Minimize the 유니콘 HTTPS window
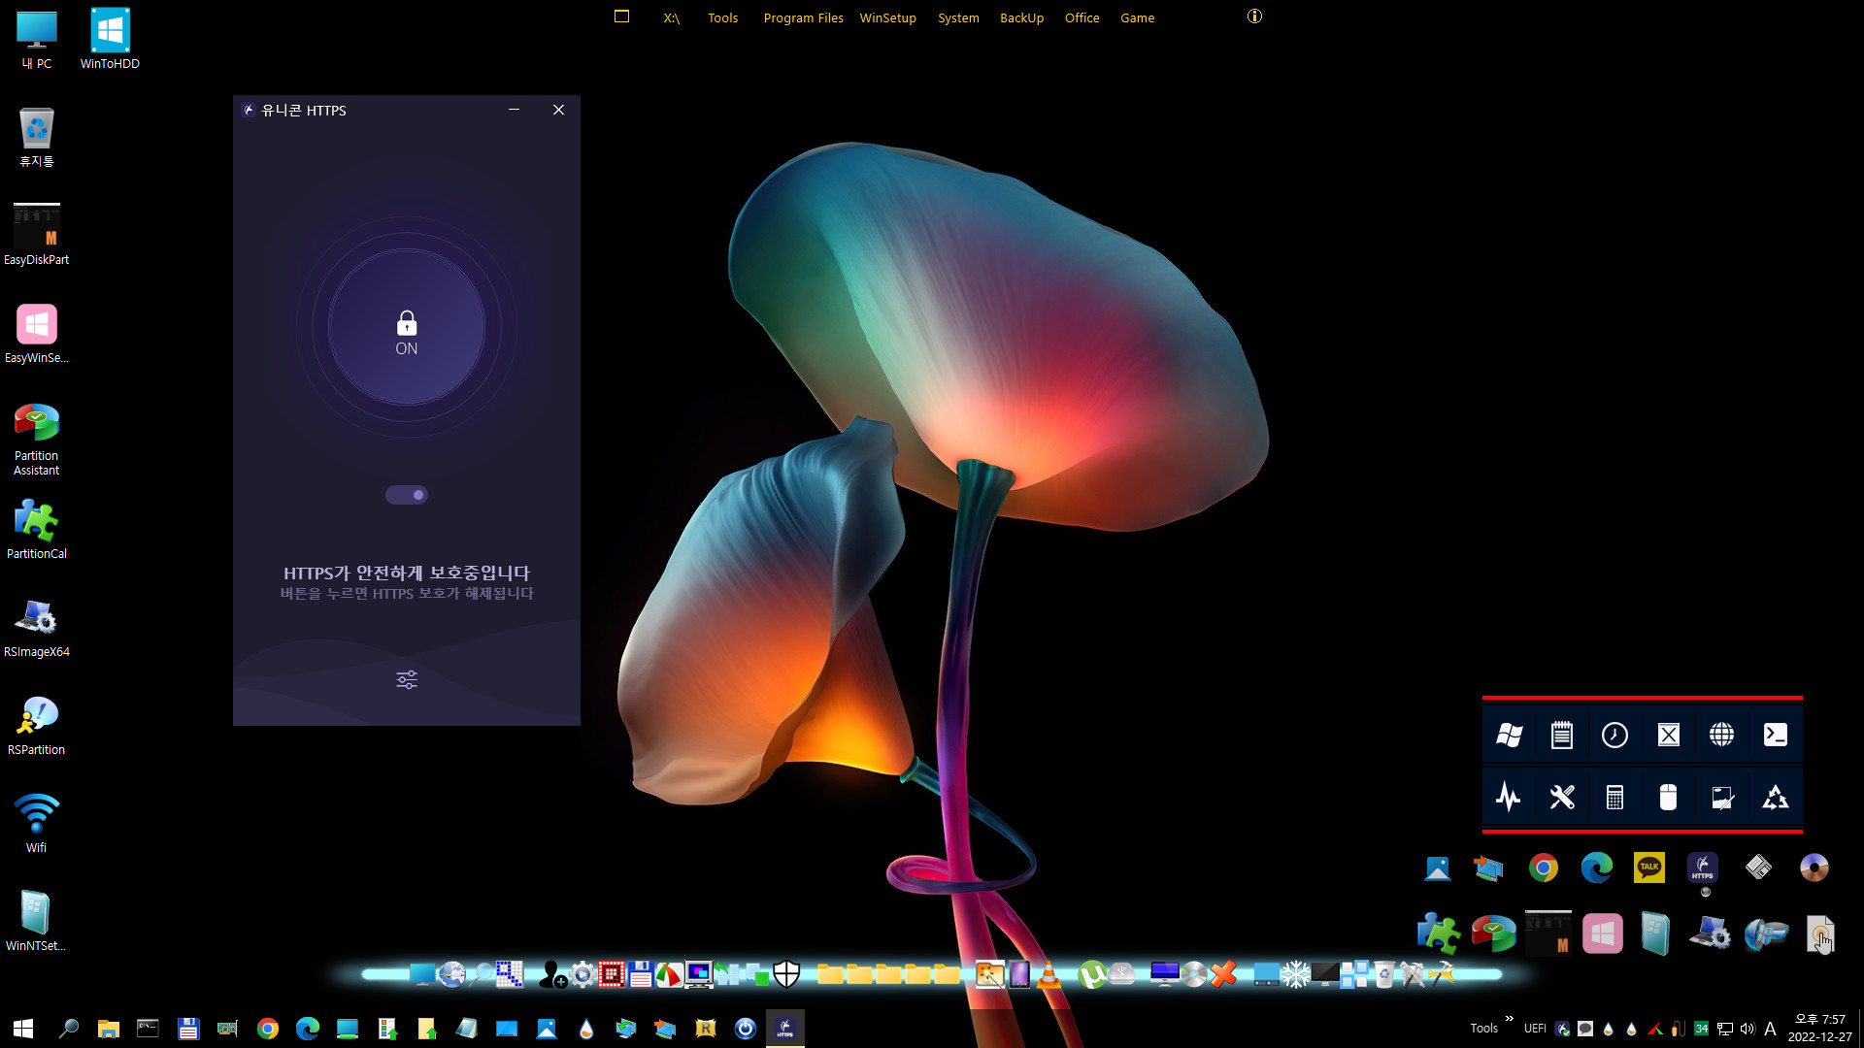The image size is (1864, 1048). coord(514,110)
